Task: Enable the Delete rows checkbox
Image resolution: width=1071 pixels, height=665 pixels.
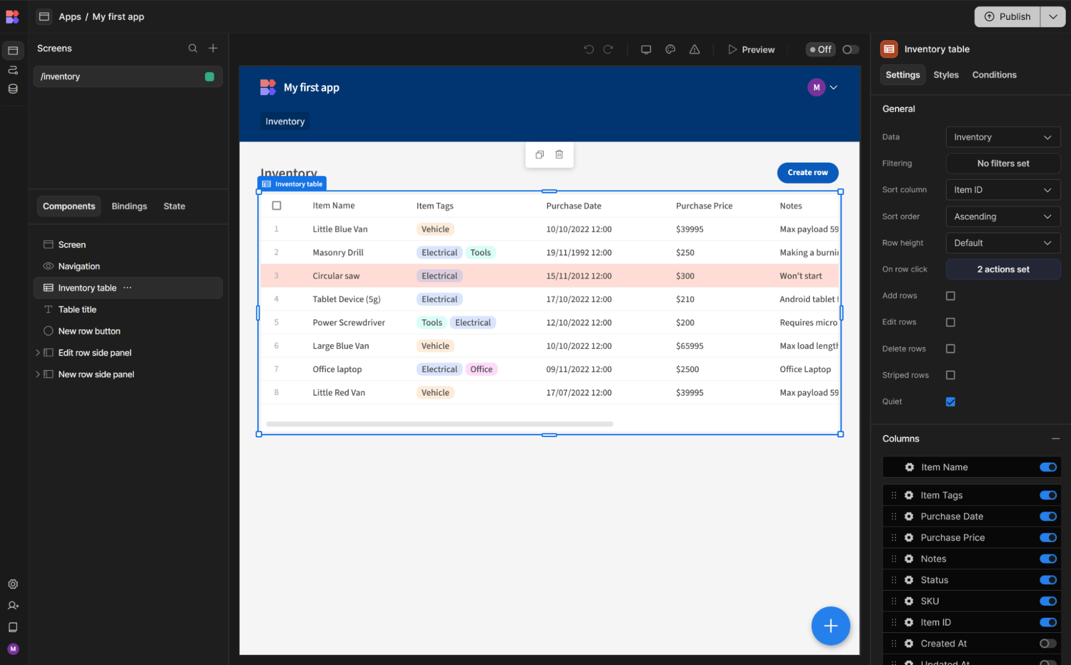Action: [950, 349]
